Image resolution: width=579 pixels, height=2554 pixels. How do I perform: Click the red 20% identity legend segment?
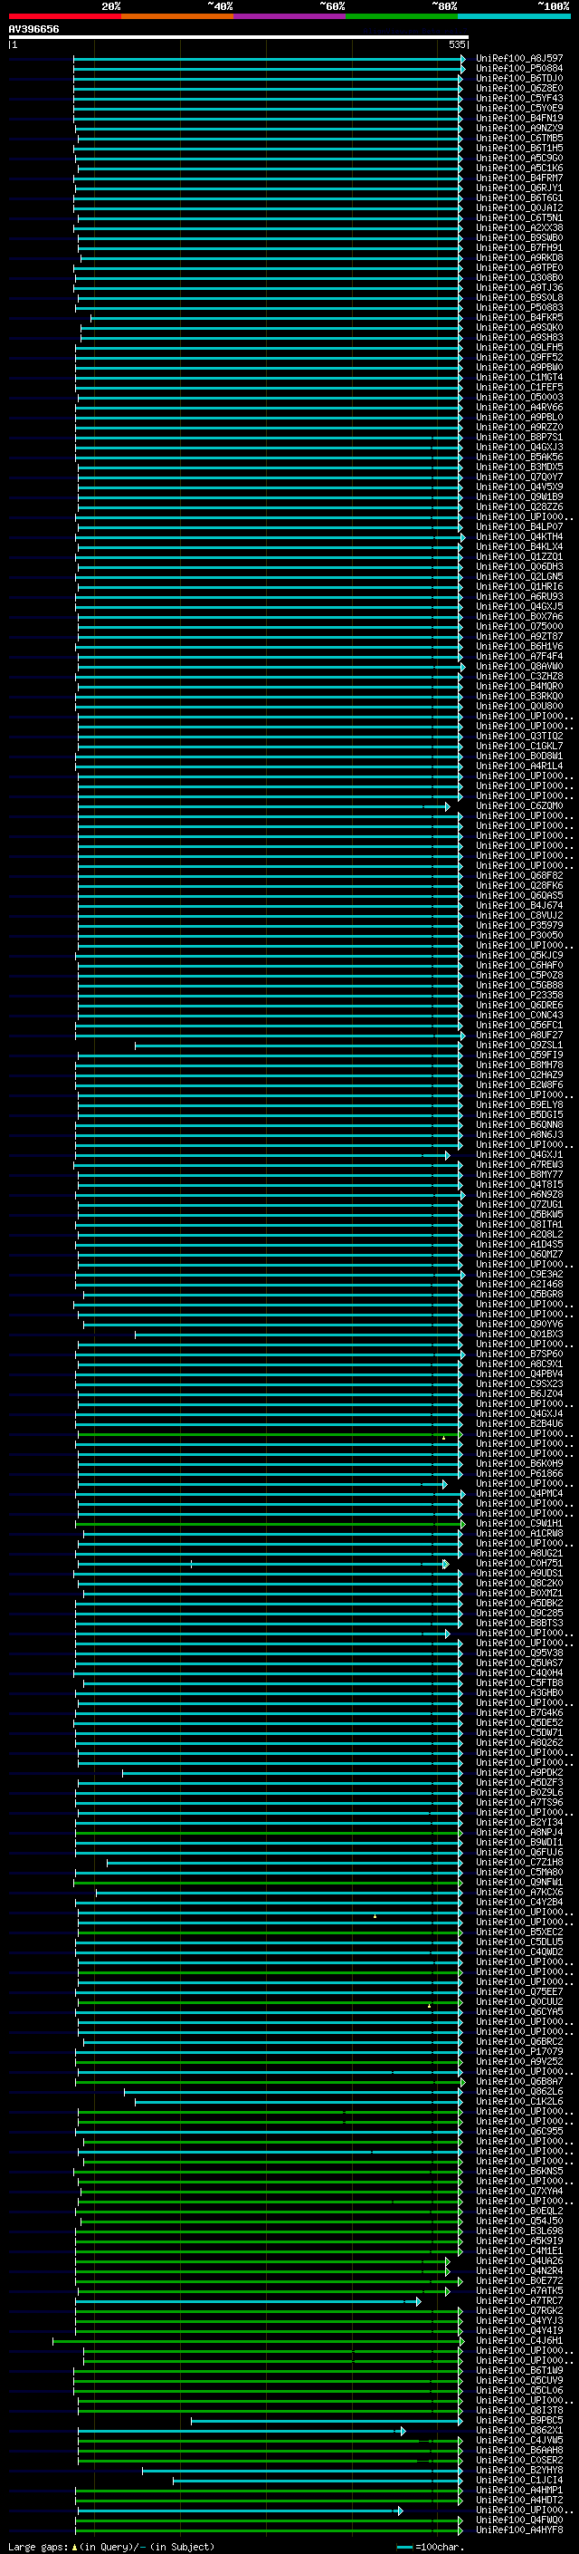[64, 16]
